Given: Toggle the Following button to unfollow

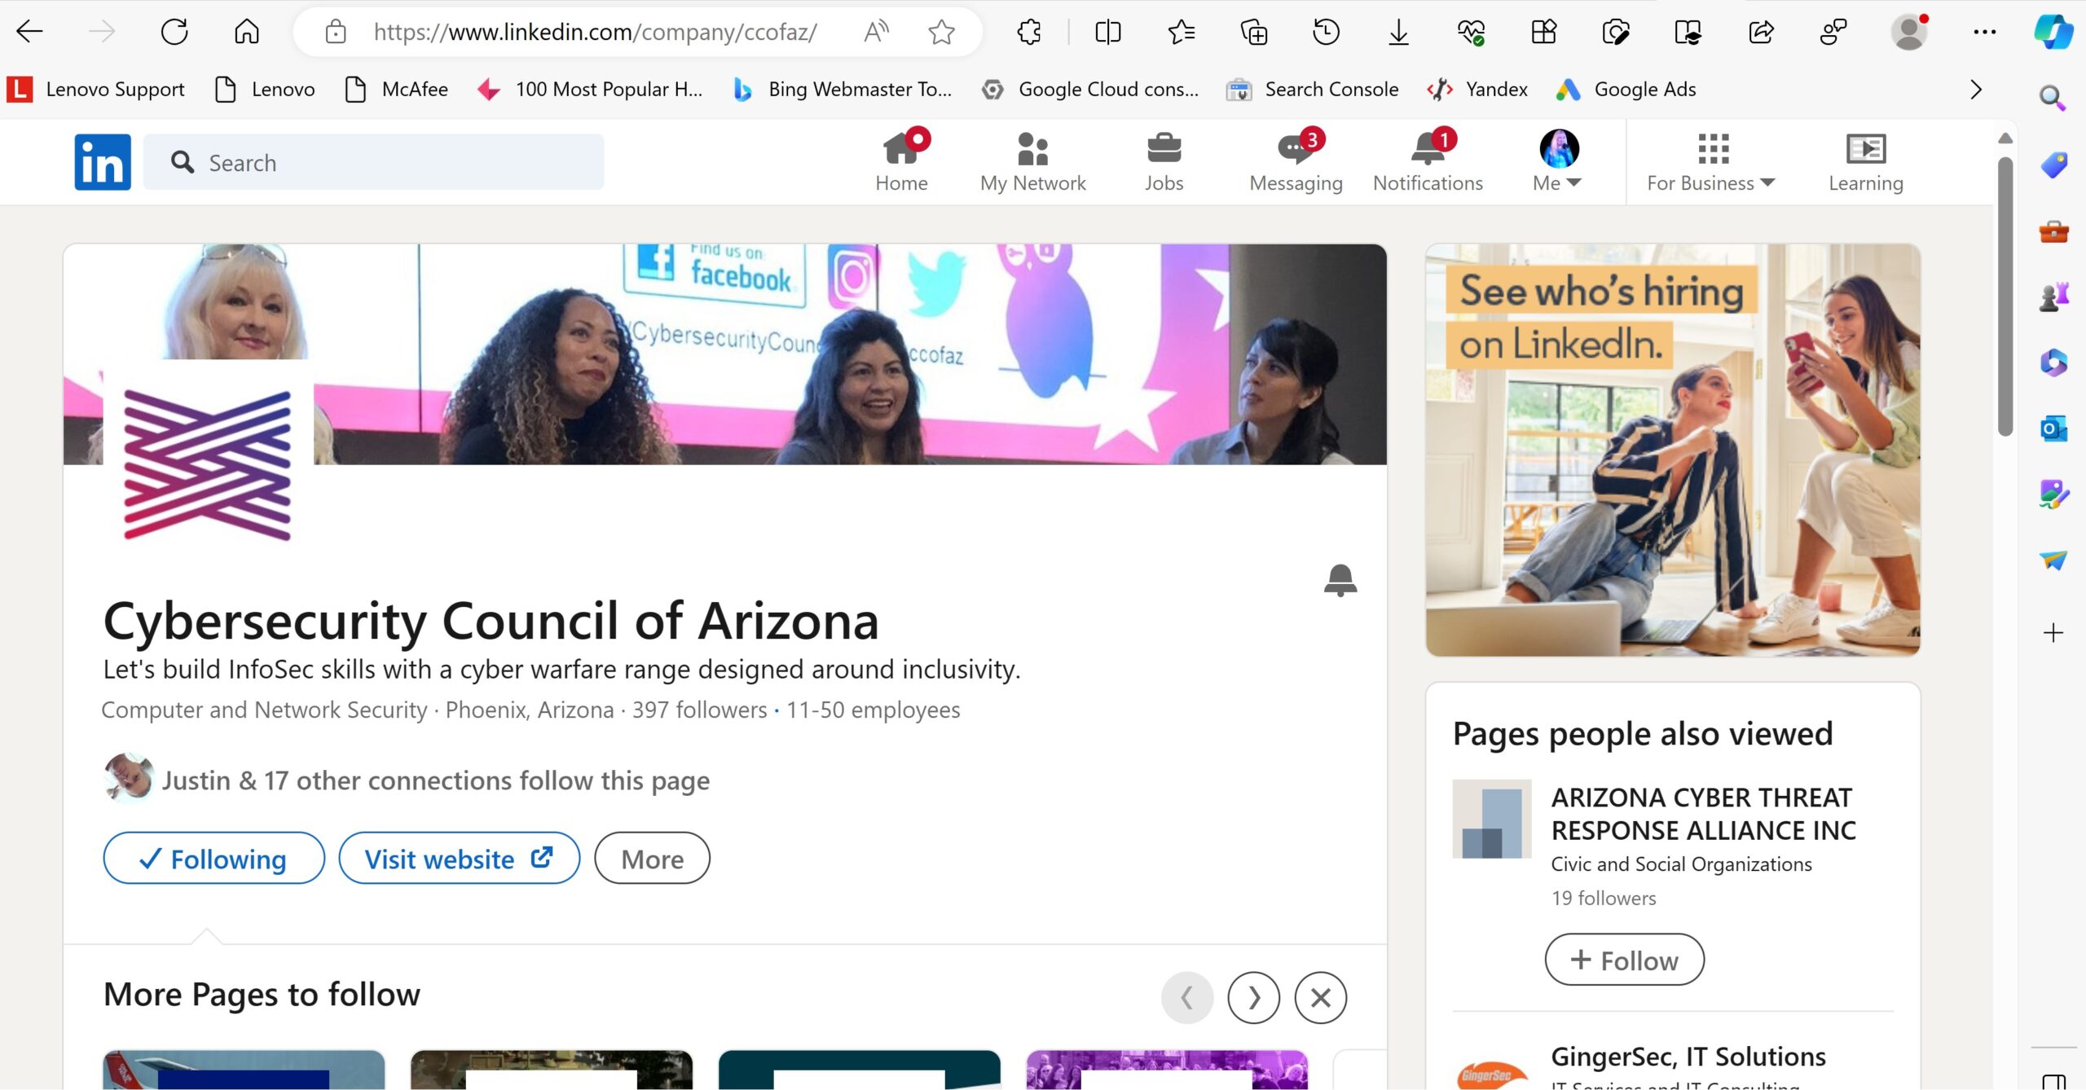Looking at the screenshot, I should [213, 859].
